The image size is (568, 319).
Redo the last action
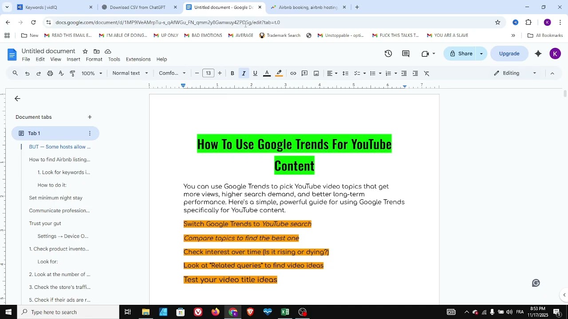[39, 73]
